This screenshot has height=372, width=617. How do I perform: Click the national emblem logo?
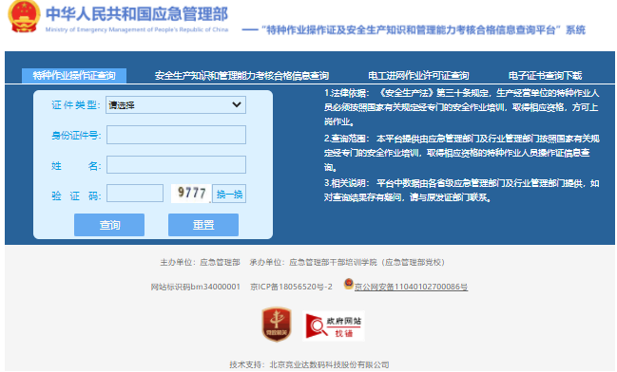point(24,16)
